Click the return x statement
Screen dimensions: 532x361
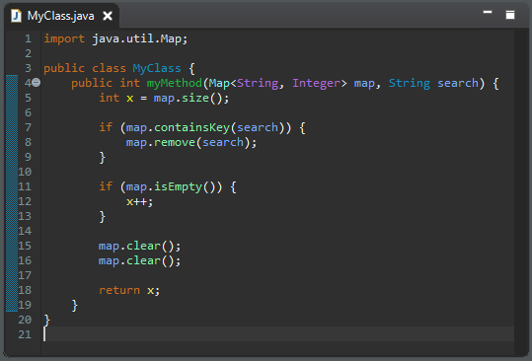pyautogui.click(x=129, y=291)
